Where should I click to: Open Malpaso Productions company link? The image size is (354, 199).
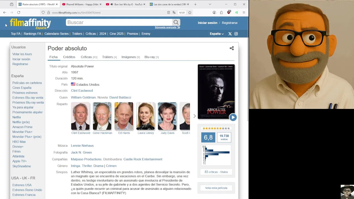click(86, 159)
